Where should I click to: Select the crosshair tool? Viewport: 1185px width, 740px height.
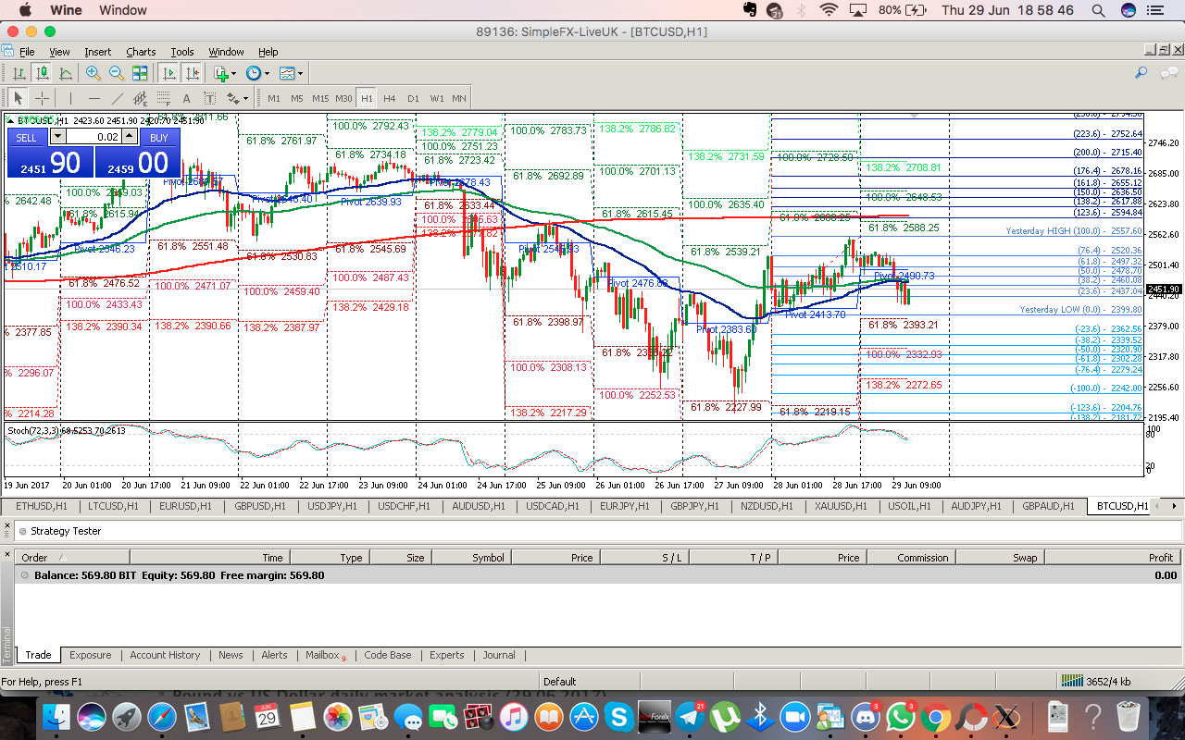(x=42, y=98)
